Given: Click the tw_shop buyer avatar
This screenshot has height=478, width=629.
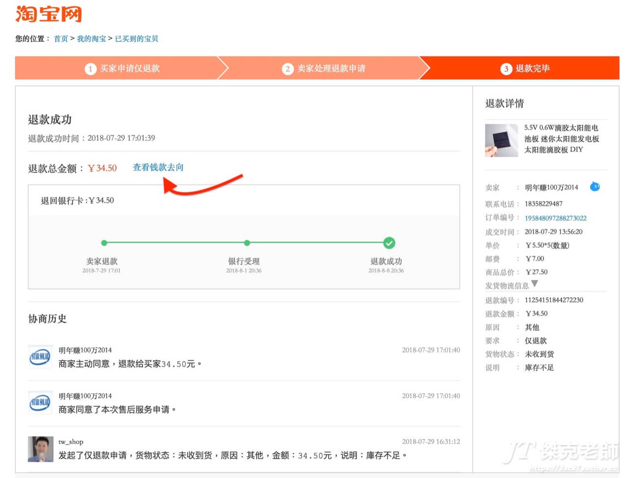Looking at the screenshot, I should [x=40, y=449].
